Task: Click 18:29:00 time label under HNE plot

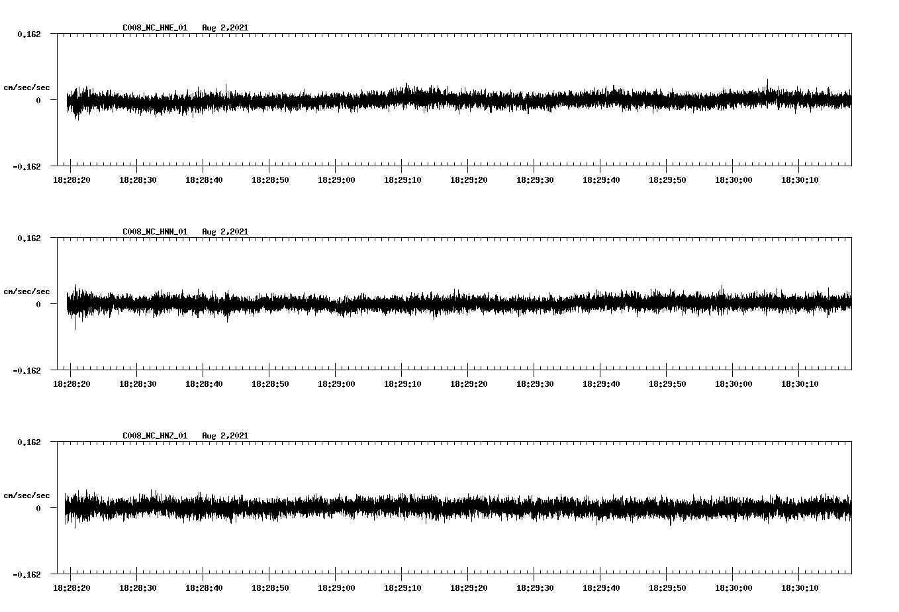Action: (x=336, y=180)
